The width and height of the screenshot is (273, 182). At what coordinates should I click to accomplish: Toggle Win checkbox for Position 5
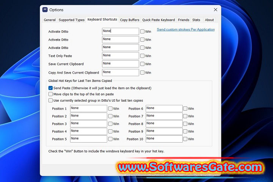click(x=110, y=139)
